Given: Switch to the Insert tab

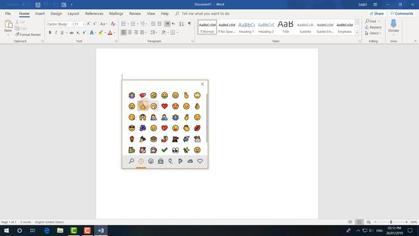Looking at the screenshot, I should coord(40,13).
